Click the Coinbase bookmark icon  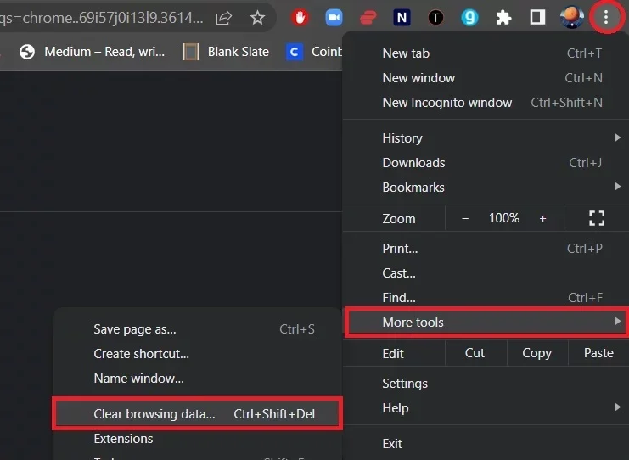pos(294,52)
